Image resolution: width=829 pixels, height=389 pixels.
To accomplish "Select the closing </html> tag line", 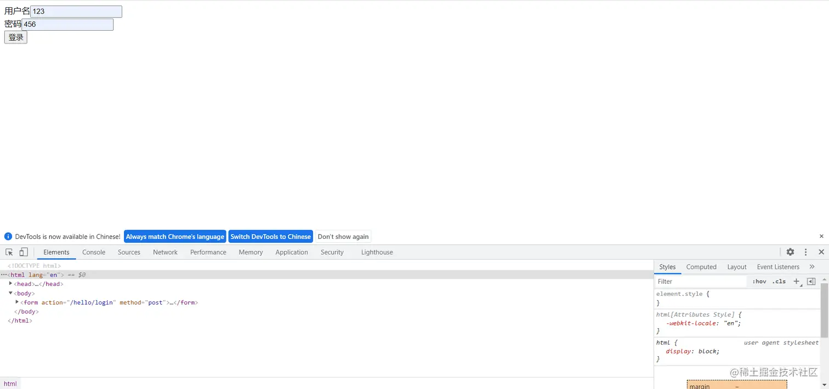I will click(20, 321).
